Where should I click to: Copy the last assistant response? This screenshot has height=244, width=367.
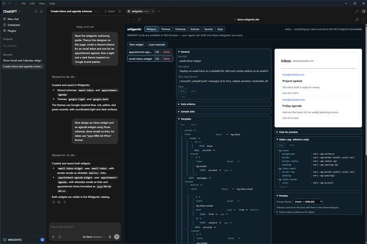pos(54,202)
